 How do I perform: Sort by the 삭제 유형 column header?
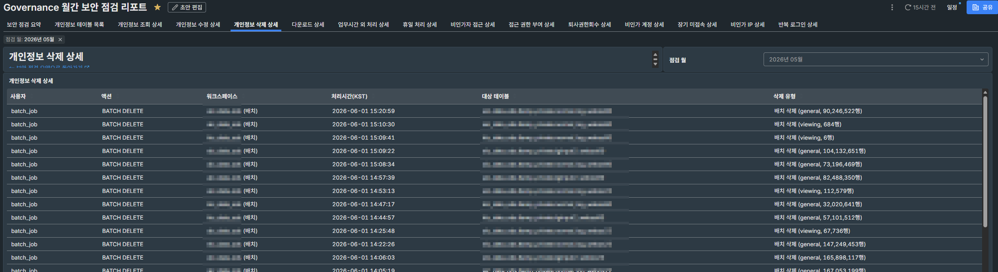[785, 96]
